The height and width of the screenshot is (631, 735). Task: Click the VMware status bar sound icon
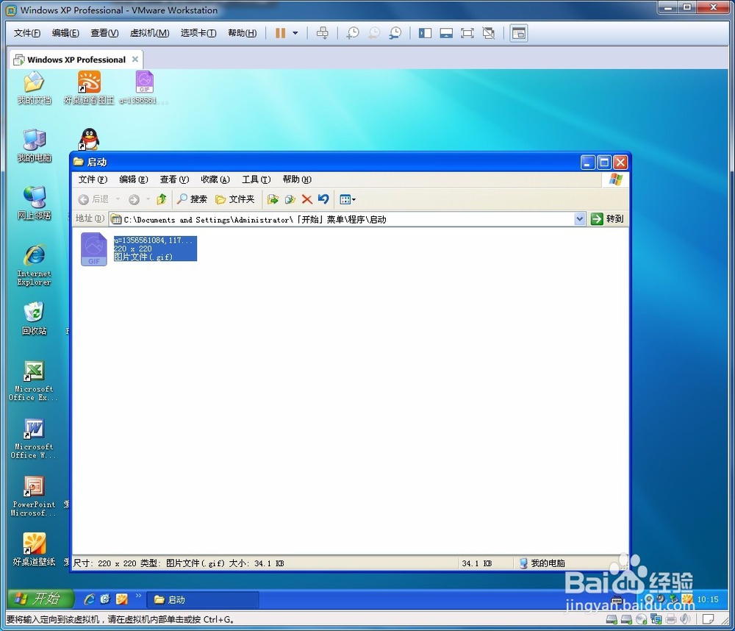685,619
